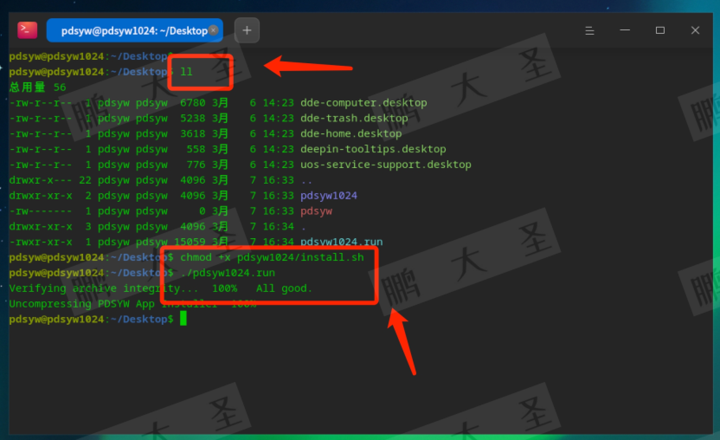The image size is (720, 440).
Task: Click the file size 5238
Action: (193, 118)
